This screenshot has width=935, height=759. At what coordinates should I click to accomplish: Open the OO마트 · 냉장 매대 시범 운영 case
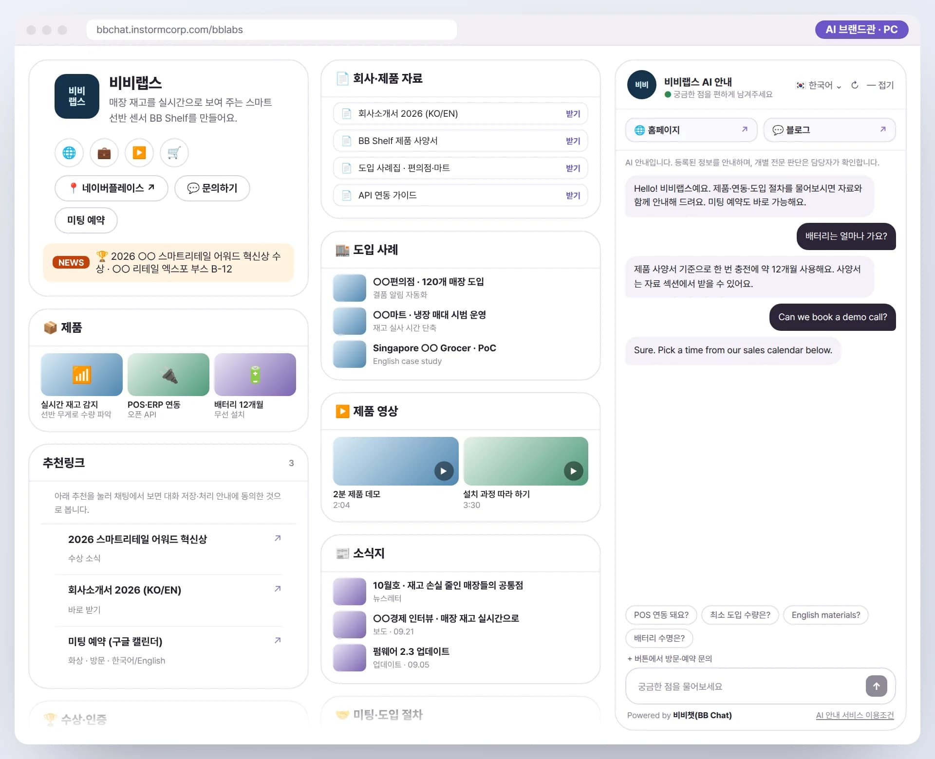460,321
